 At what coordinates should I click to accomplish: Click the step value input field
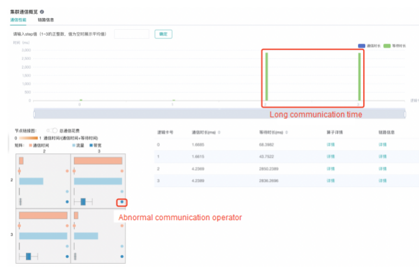[132, 34]
